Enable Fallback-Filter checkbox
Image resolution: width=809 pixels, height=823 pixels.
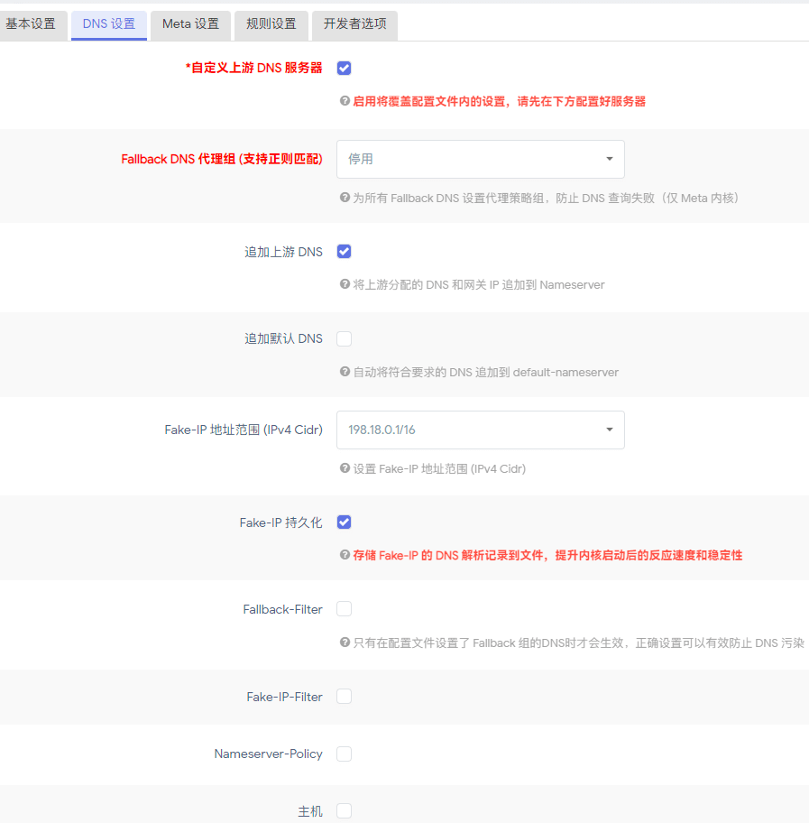tap(344, 609)
